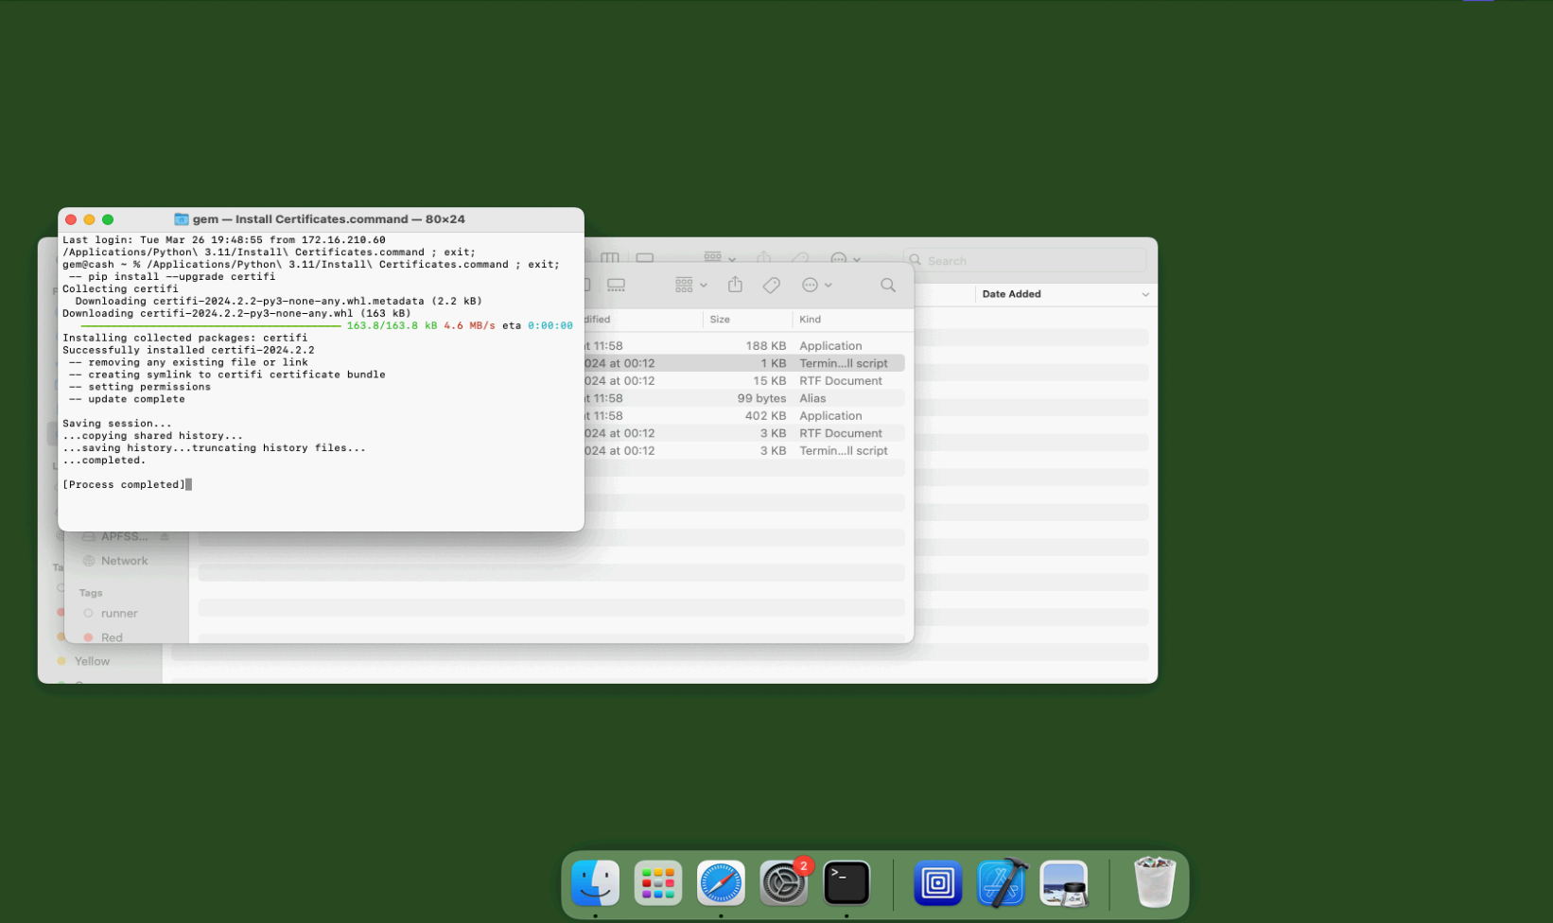1553x923 pixels.
Task: Click the Share icon in Finder toolbar
Action: [x=736, y=284]
